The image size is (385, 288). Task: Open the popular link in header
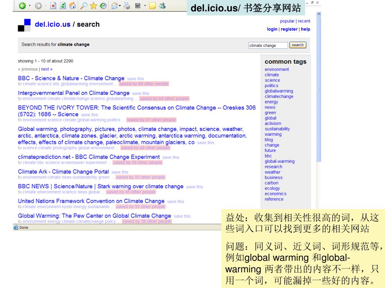coord(287,21)
